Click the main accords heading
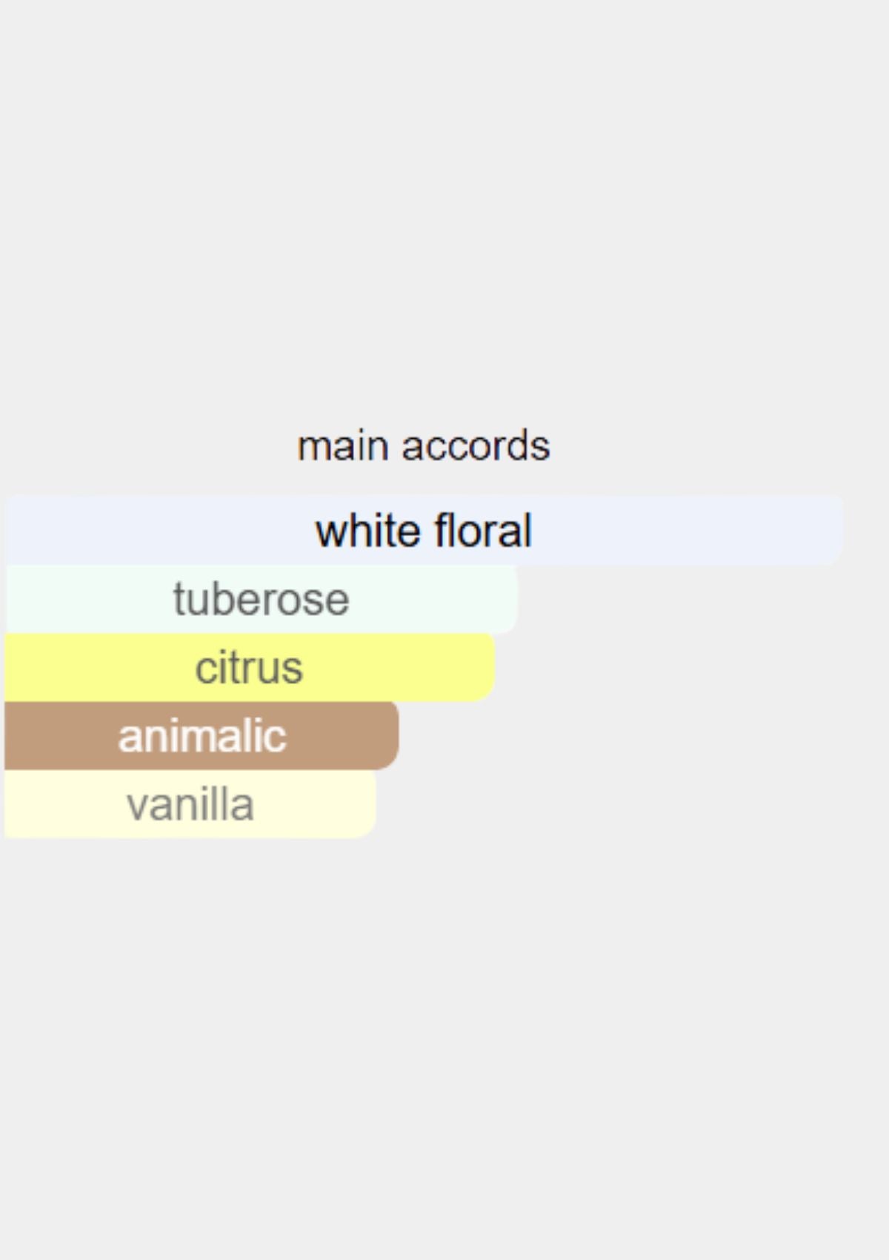Image resolution: width=889 pixels, height=1260 pixels. click(424, 446)
